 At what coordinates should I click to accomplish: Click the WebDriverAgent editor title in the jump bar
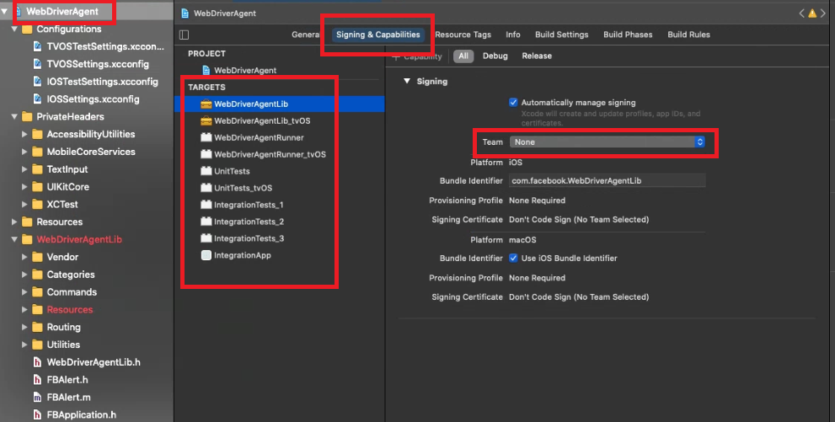225,13
